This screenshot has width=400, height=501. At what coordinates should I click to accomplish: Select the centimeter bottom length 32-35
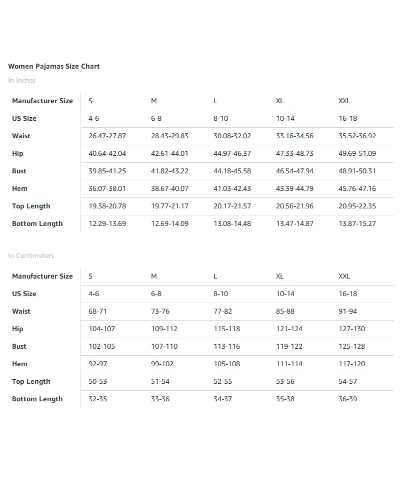[x=97, y=399]
